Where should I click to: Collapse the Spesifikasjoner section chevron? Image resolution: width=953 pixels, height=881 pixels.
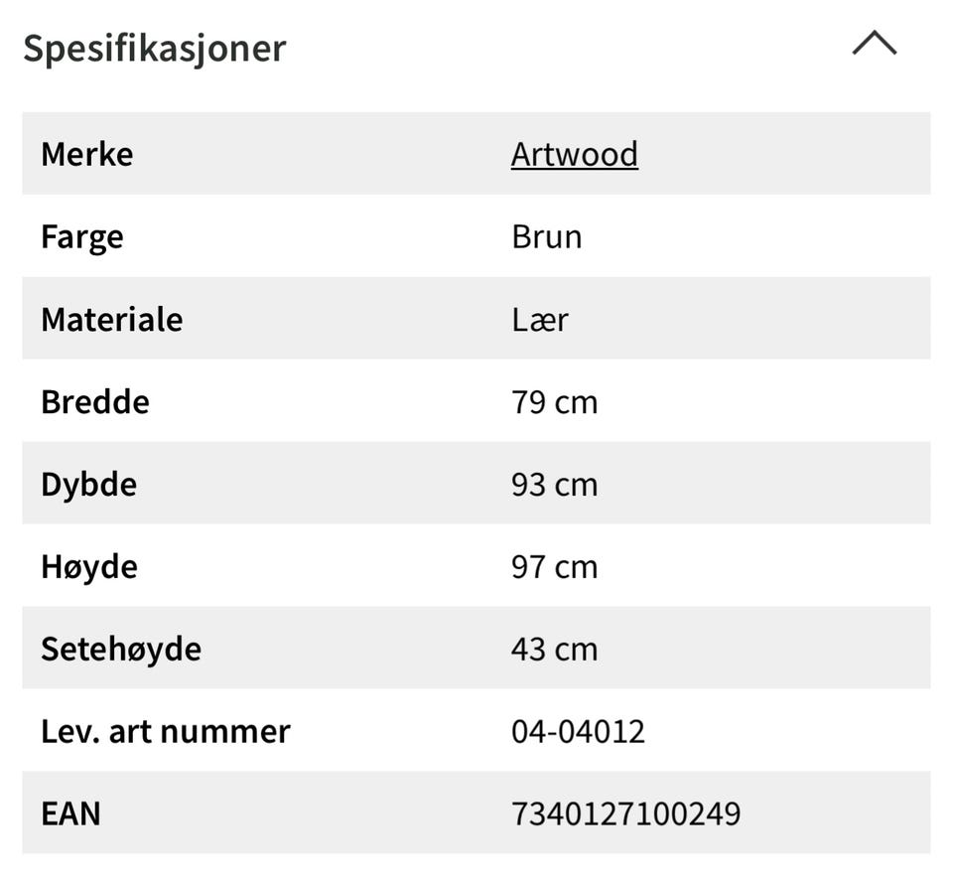pyautogui.click(x=874, y=43)
